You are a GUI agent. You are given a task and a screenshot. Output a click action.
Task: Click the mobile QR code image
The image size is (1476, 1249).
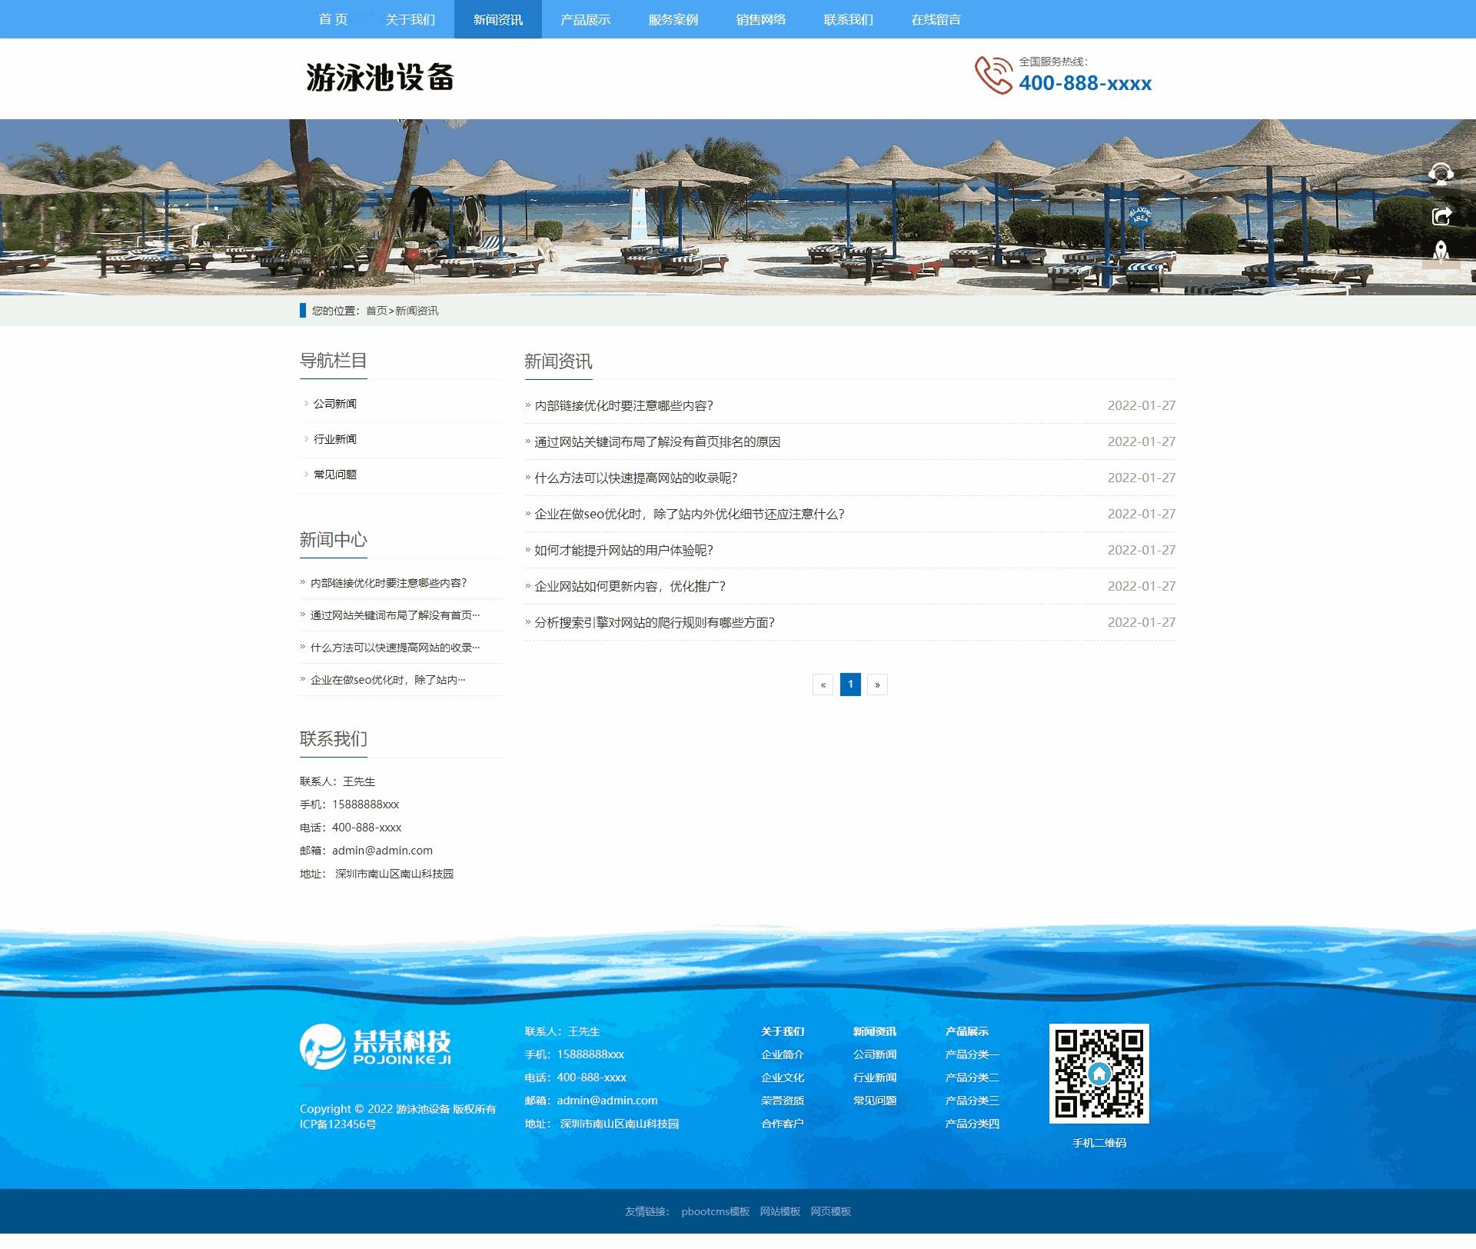[x=1099, y=1074]
